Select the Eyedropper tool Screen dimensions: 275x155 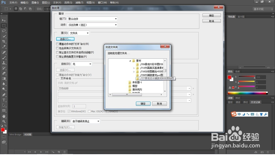click(4, 47)
